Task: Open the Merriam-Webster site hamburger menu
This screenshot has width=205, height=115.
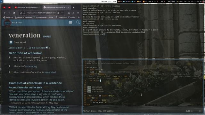Action: pyautogui.click(x=70, y=23)
